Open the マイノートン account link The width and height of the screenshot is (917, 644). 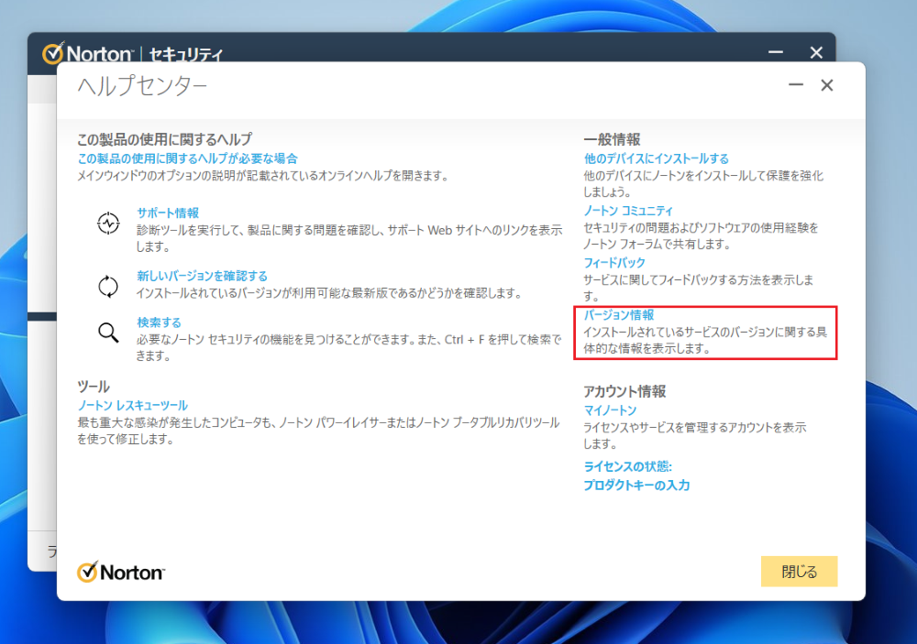pos(610,410)
